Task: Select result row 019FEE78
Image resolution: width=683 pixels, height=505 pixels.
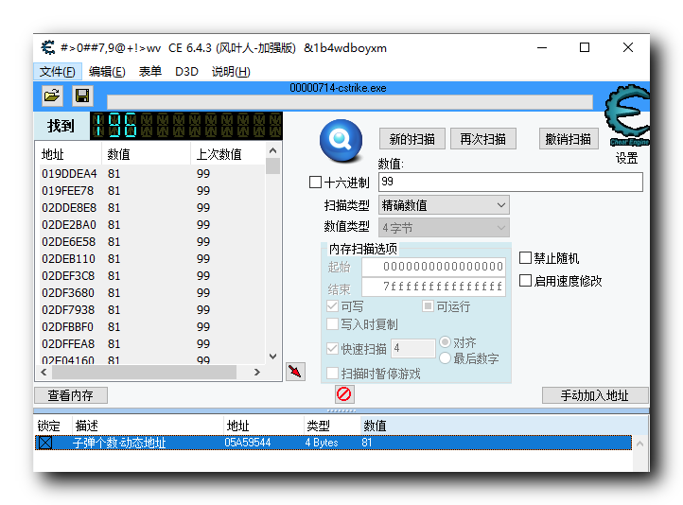Action: coord(151,191)
